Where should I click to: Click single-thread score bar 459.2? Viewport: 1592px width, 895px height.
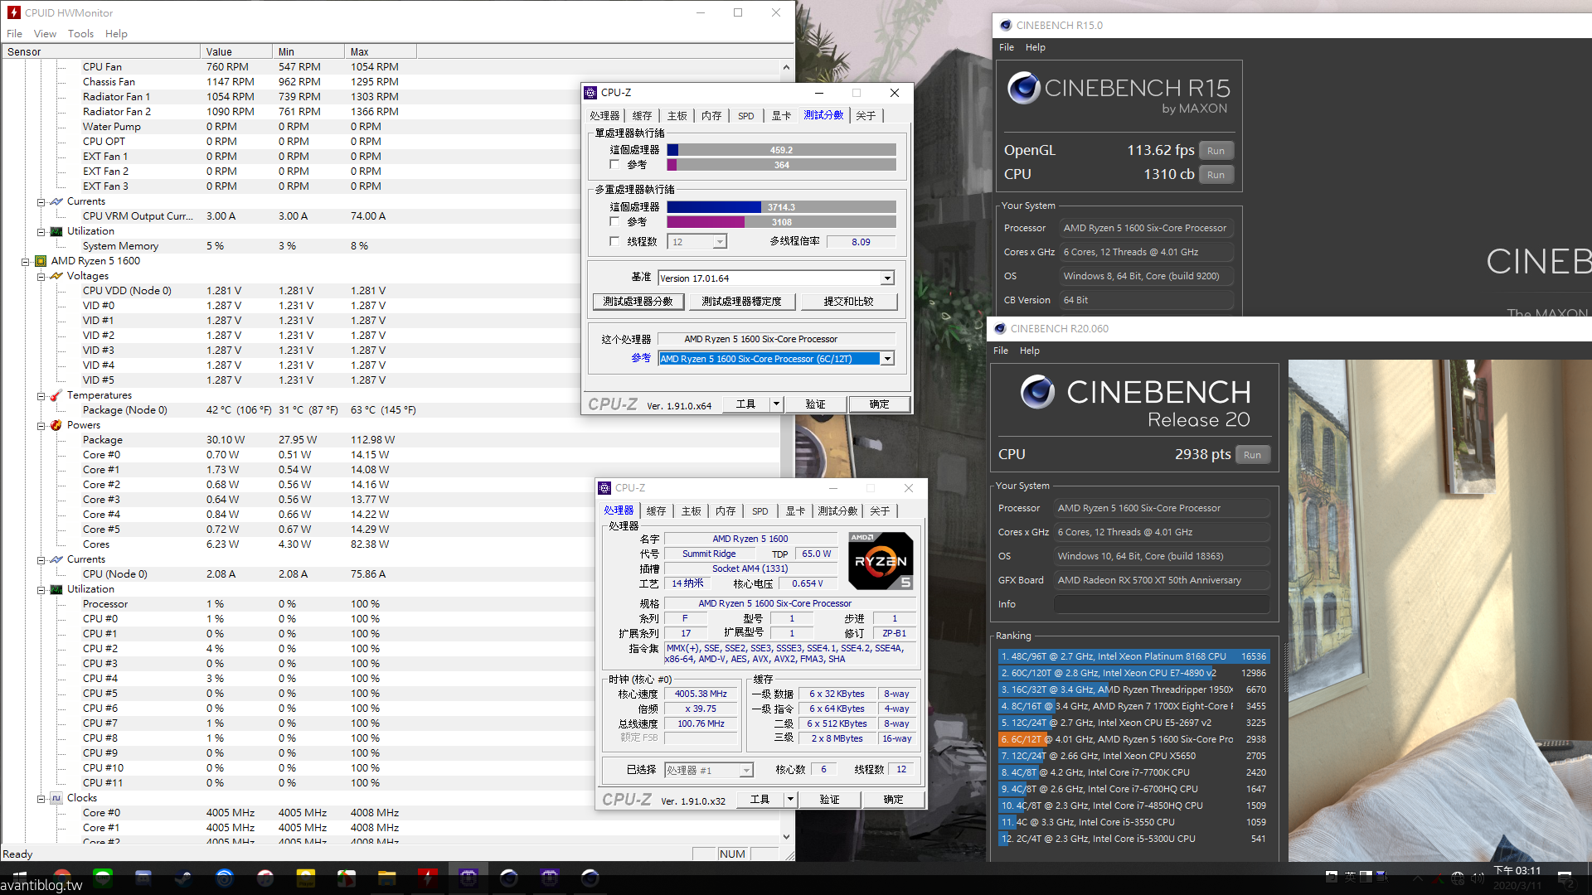[781, 150]
